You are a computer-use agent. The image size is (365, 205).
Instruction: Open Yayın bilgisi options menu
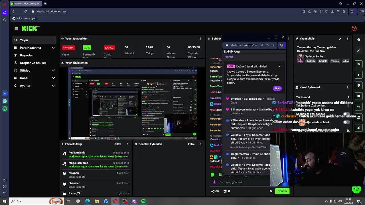click(x=347, y=38)
